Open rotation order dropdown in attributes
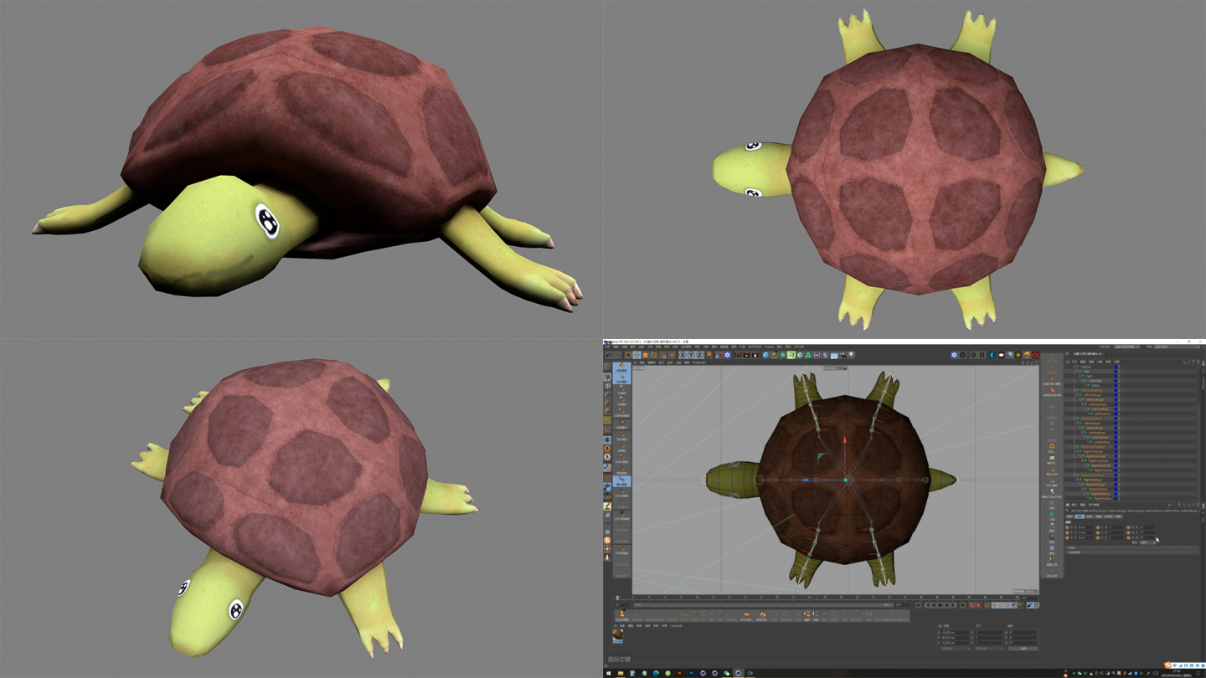Image resolution: width=1206 pixels, height=678 pixels. click(1147, 542)
